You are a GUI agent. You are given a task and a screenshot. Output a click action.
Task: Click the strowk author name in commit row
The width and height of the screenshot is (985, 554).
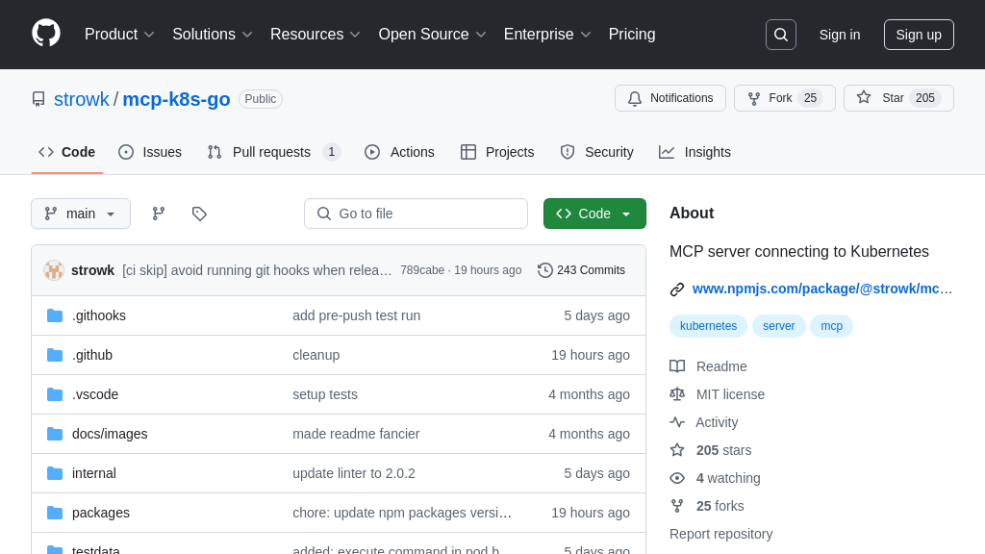click(x=93, y=270)
